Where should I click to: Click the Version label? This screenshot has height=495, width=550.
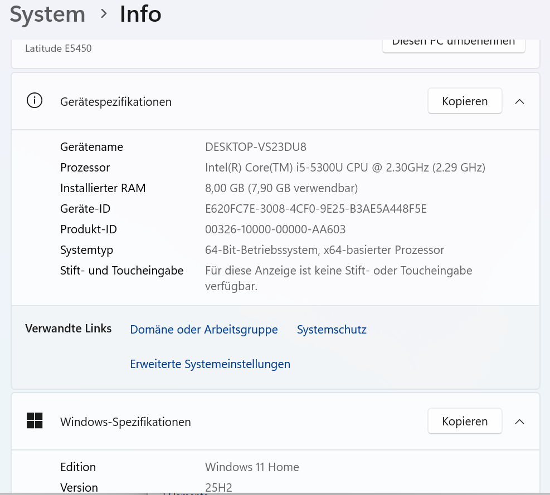click(79, 488)
